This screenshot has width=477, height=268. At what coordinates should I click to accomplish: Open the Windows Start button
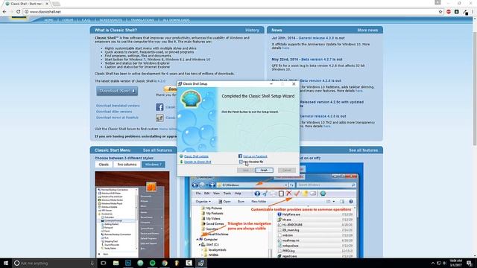coord(6,263)
